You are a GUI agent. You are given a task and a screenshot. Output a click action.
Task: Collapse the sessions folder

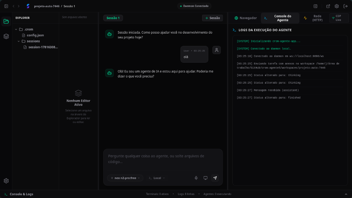pos(19,41)
